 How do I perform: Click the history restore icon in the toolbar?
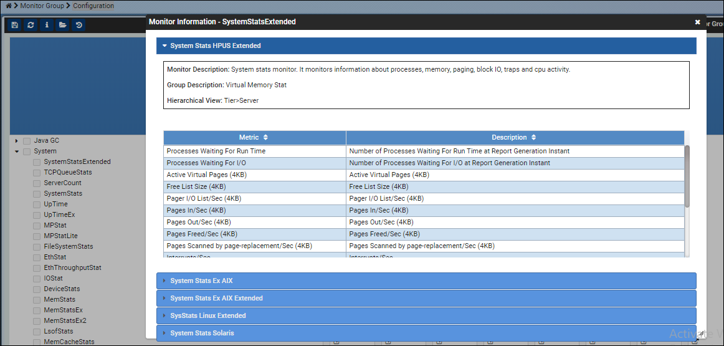(79, 25)
